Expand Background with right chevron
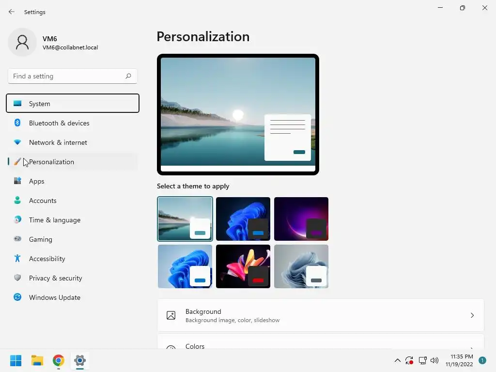 click(x=472, y=315)
